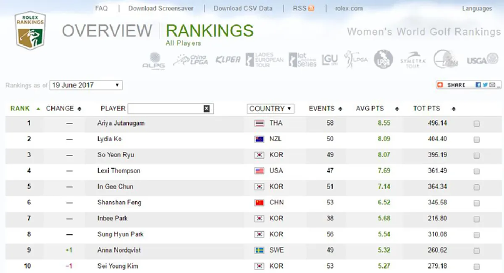Open the ALPG tour logo
This screenshot has height=273, width=504.
tap(154, 60)
